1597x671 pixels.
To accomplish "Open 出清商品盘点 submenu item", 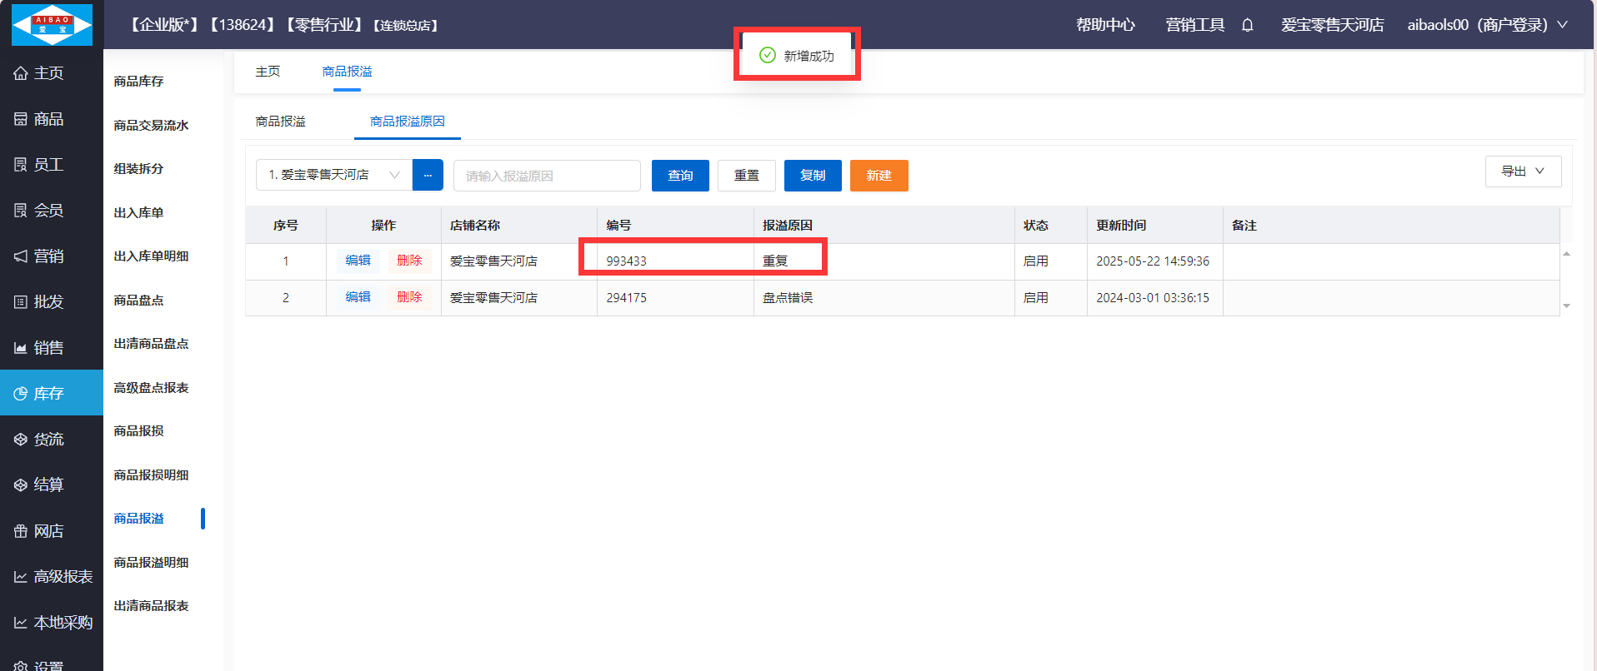I will point(151,344).
